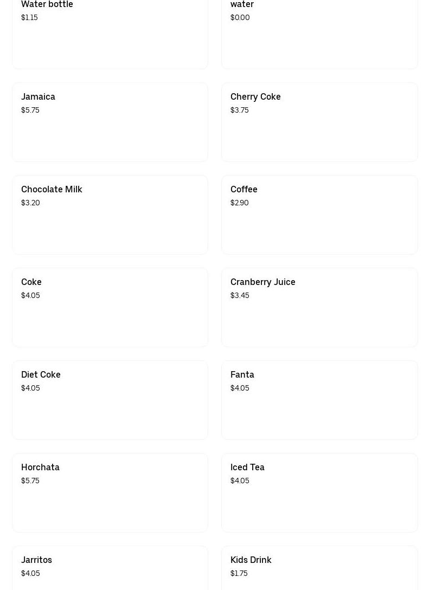Select Horchata drink card
The image size is (436, 590).
click(x=110, y=492)
